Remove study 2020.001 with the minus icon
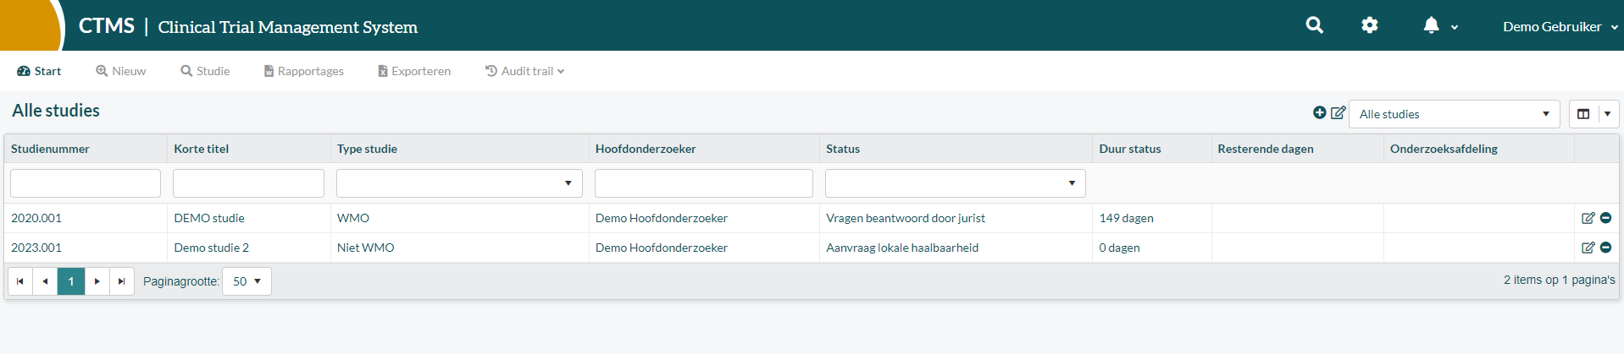 click(x=1605, y=218)
